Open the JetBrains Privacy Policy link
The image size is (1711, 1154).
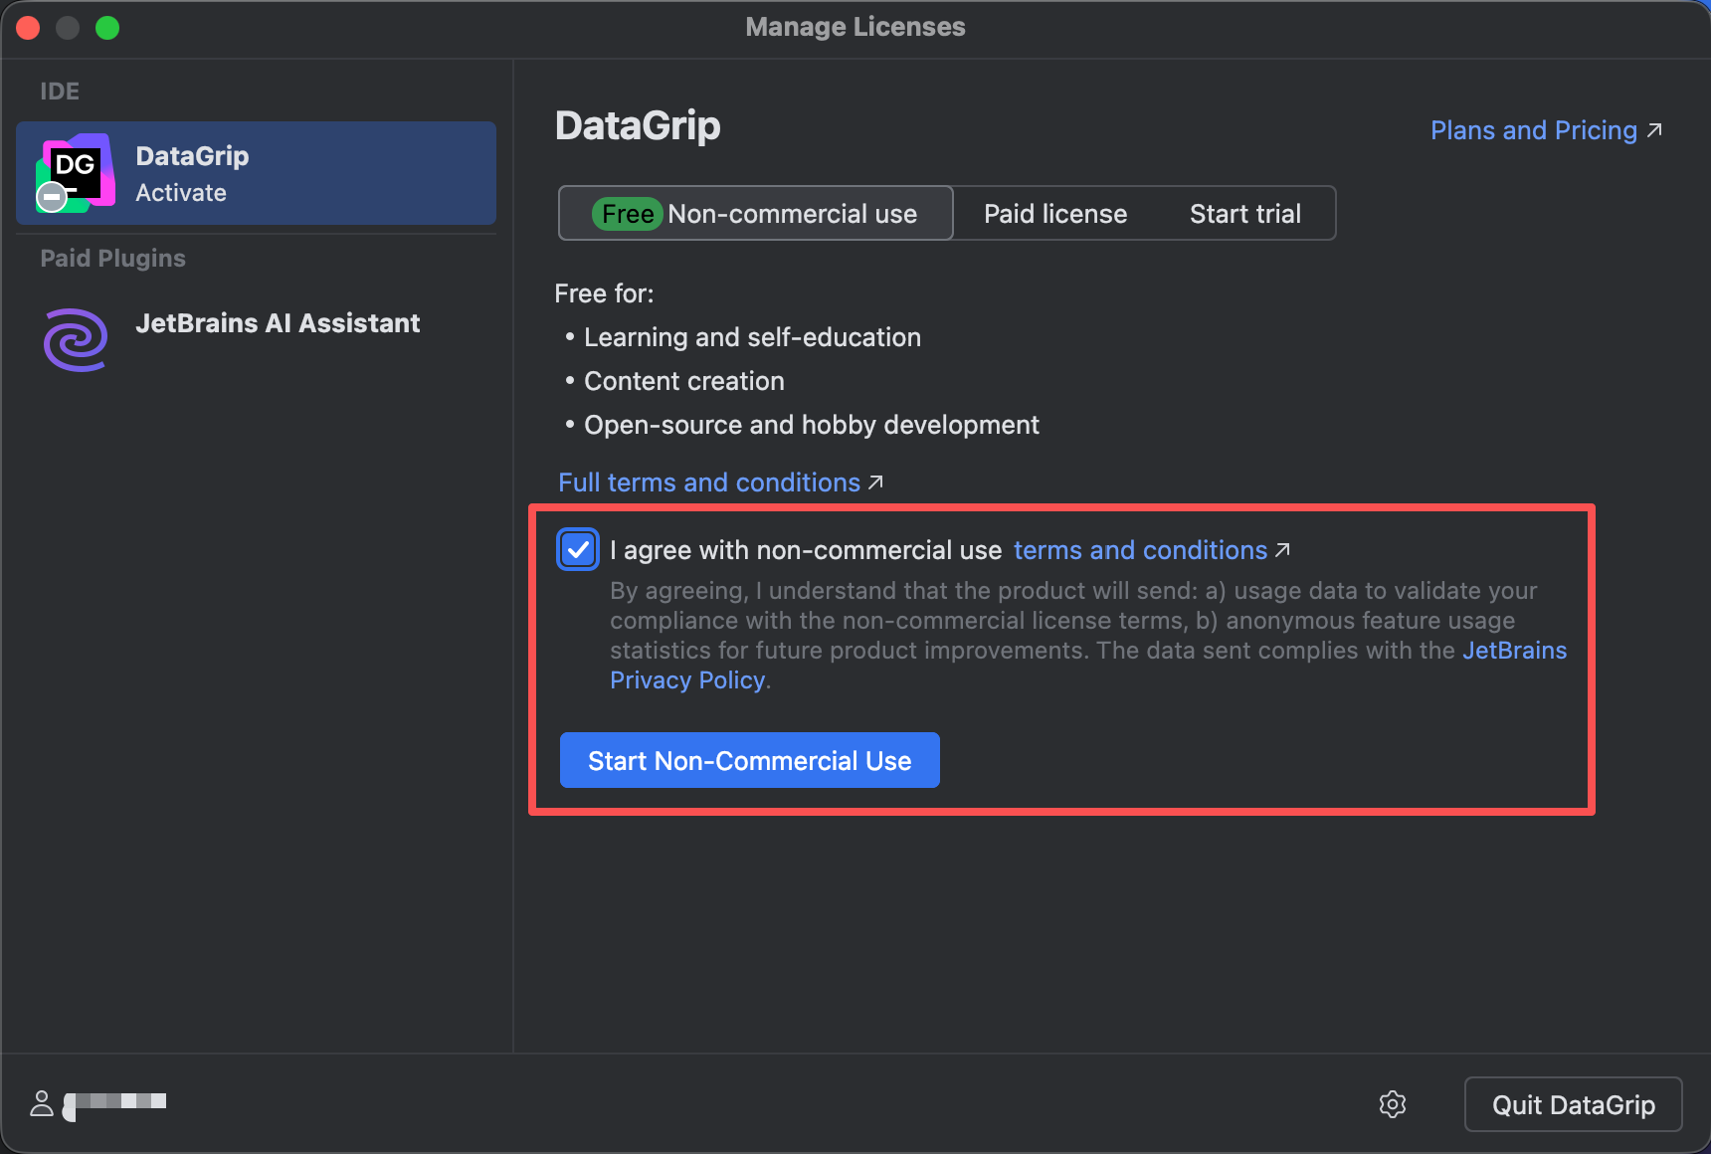pyautogui.click(x=687, y=680)
